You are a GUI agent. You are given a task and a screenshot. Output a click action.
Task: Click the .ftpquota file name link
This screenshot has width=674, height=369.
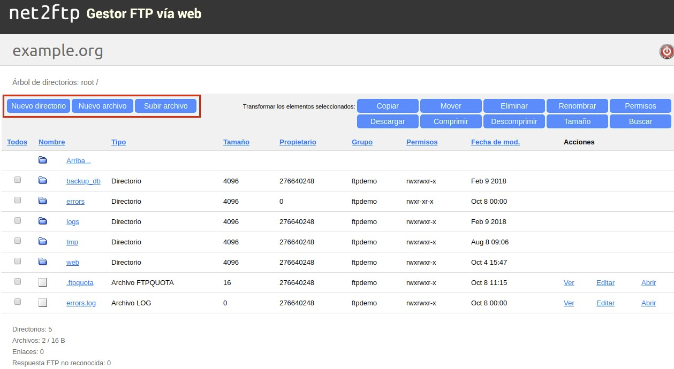point(80,283)
